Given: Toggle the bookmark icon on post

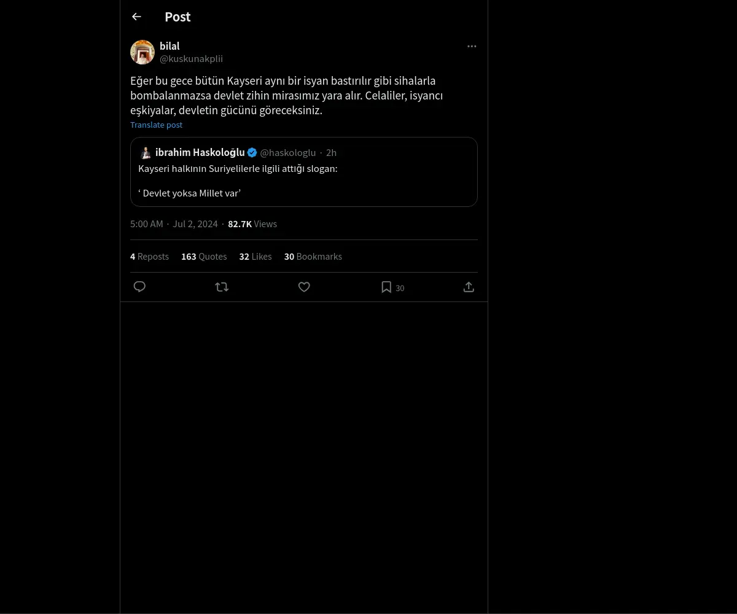Looking at the screenshot, I should click(x=386, y=287).
